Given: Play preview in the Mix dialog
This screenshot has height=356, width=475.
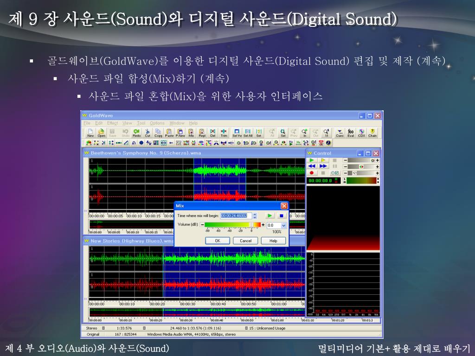Looking at the screenshot, I should tap(270, 216).
